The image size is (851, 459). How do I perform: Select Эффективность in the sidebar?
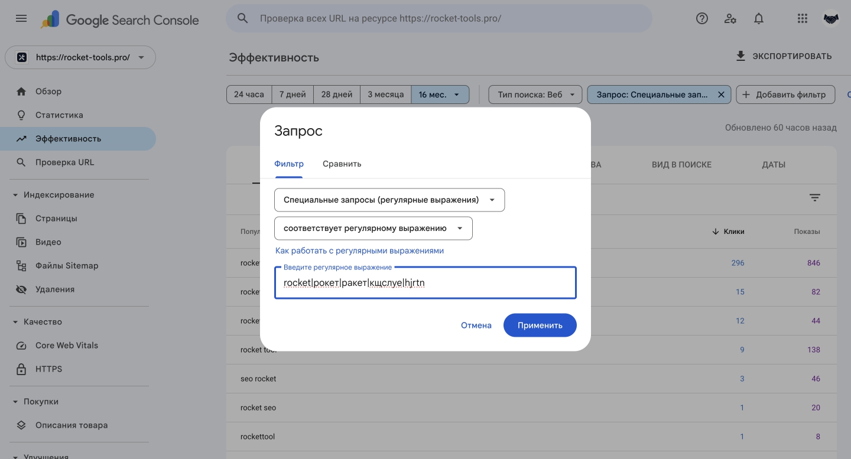pyautogui.click(x=78, y=139)
